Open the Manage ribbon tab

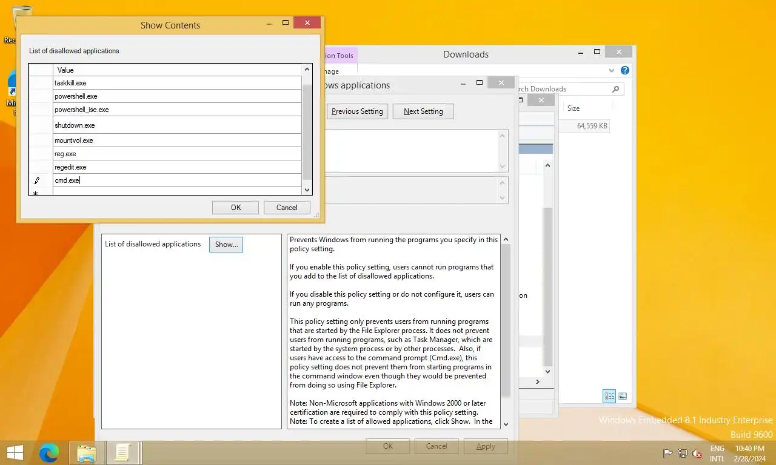pos(332,71)
